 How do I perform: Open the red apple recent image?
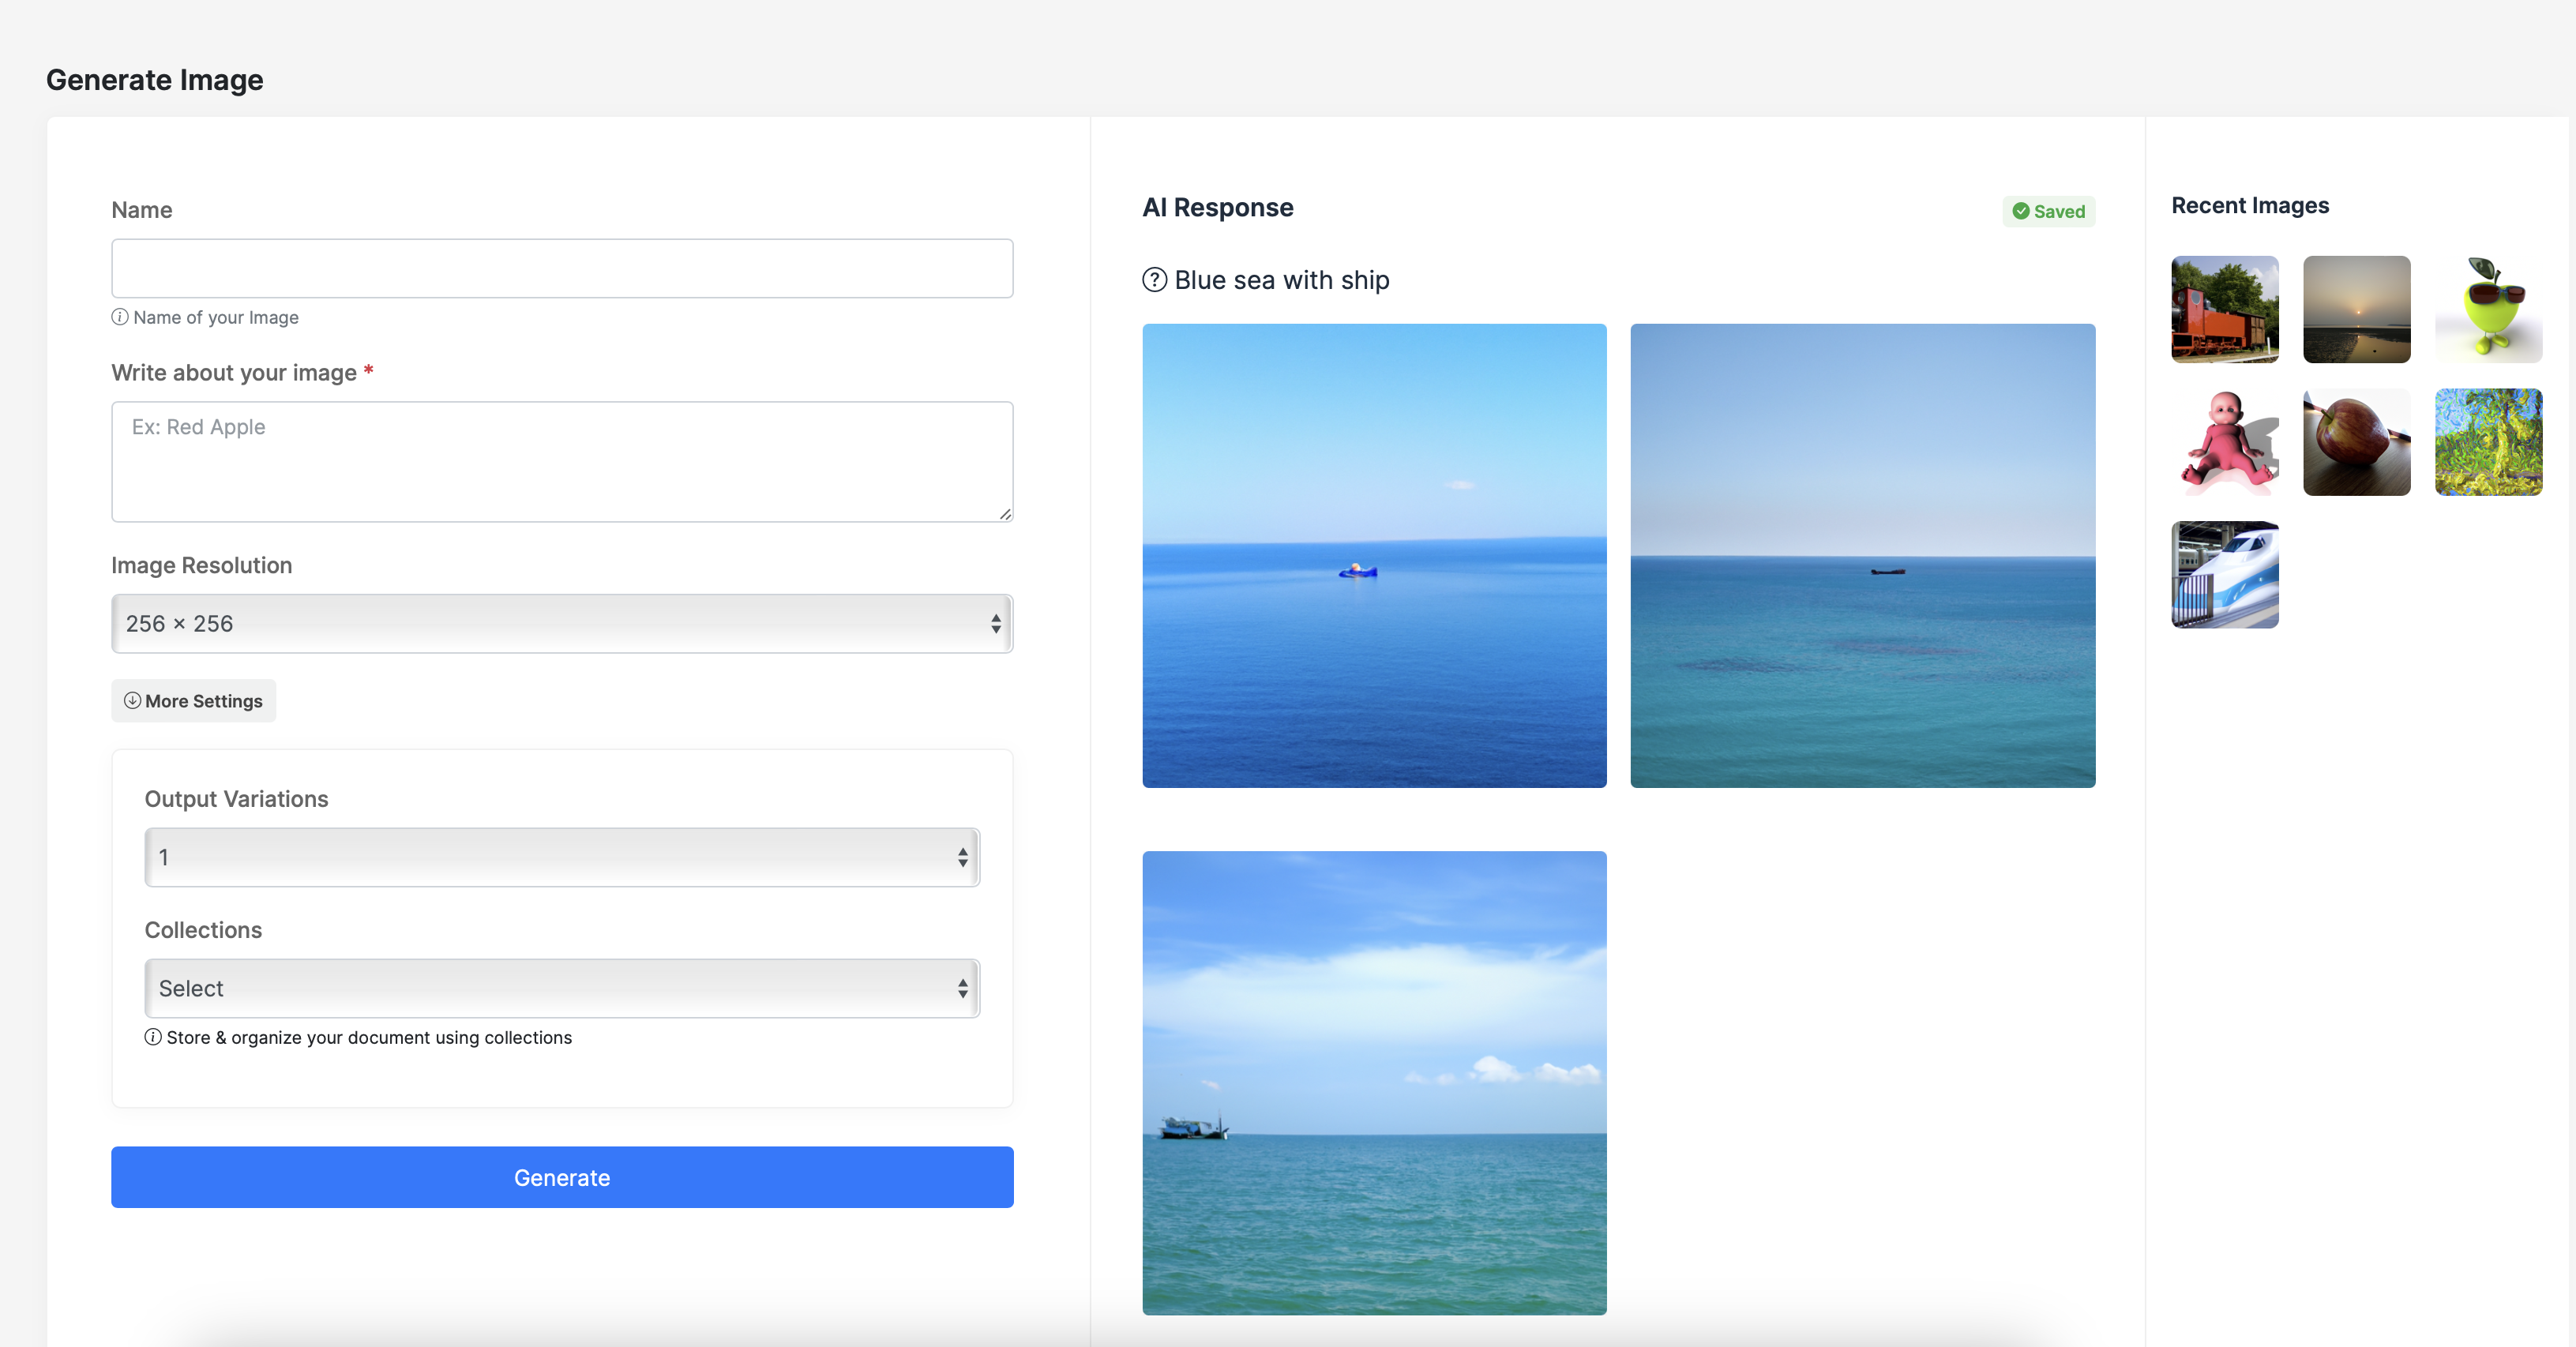point(2356,442)
